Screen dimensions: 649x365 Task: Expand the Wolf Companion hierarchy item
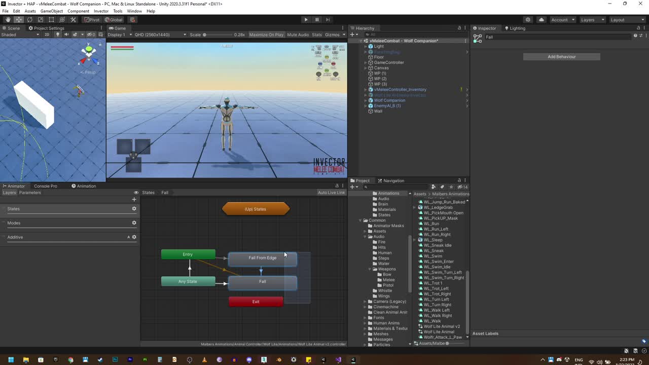click(366, 100)
